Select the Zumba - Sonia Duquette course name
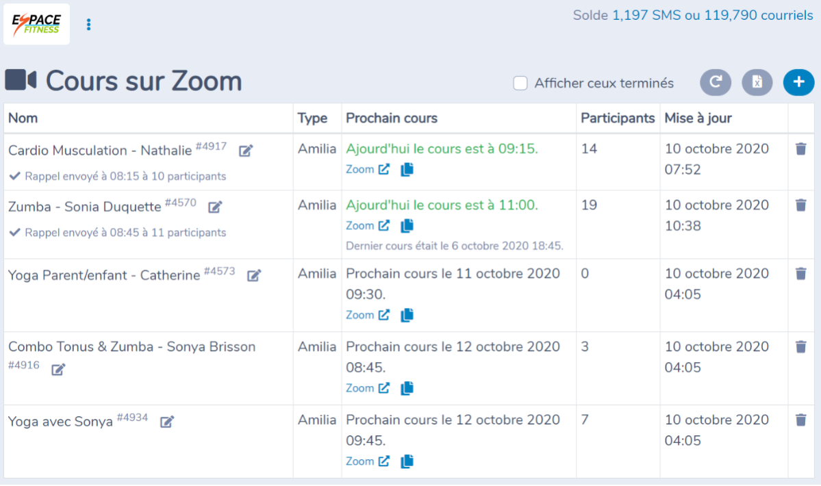Image resolution: width=821 pixels, height=486 pixels. coord(84,207)
